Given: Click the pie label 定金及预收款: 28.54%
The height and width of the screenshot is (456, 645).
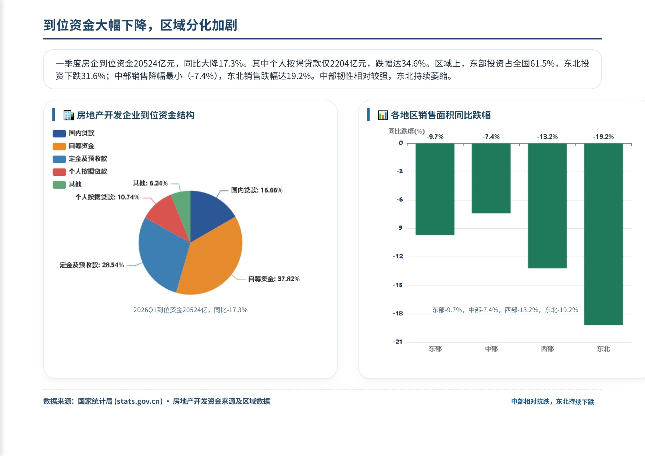Looking at the screenshot, I should 92,265.
